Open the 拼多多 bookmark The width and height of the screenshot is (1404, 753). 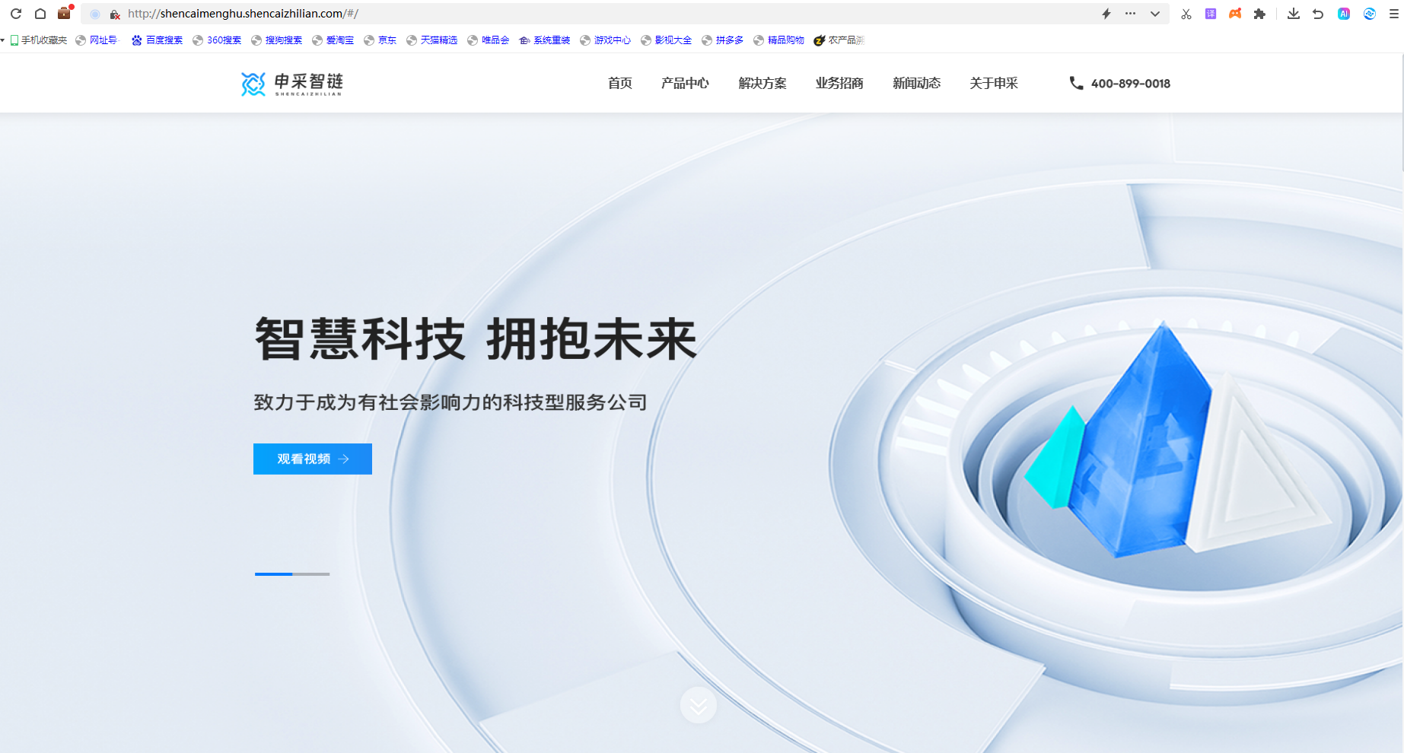click(723, 40)
